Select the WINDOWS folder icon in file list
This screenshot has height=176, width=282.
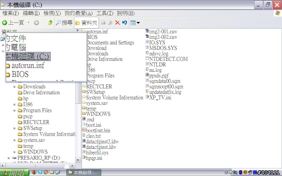[x=84, y=114]
